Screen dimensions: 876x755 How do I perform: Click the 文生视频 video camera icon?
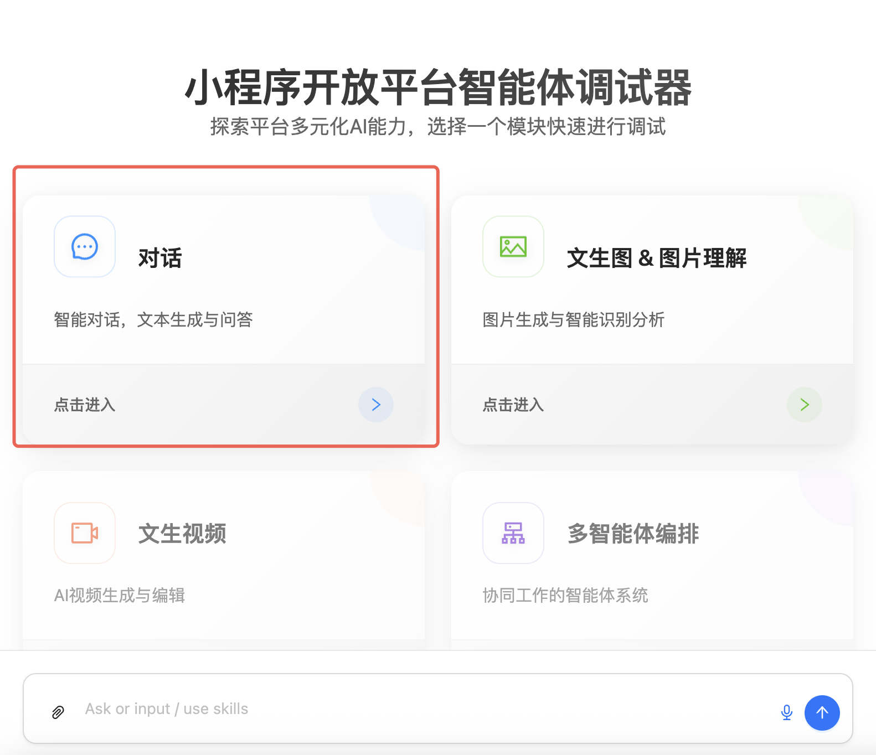coord(85,533)
